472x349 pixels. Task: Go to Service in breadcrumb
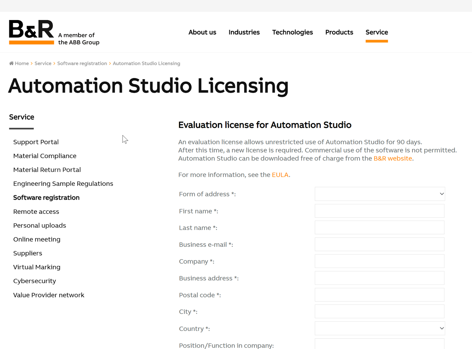(x=43, y=63)
